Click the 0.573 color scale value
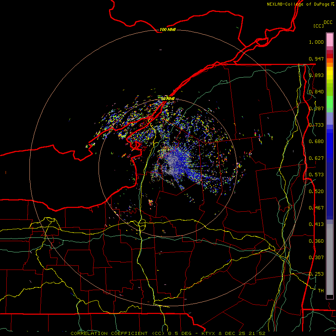This screenshot has width=336, height=336. [x=316, y=175]
